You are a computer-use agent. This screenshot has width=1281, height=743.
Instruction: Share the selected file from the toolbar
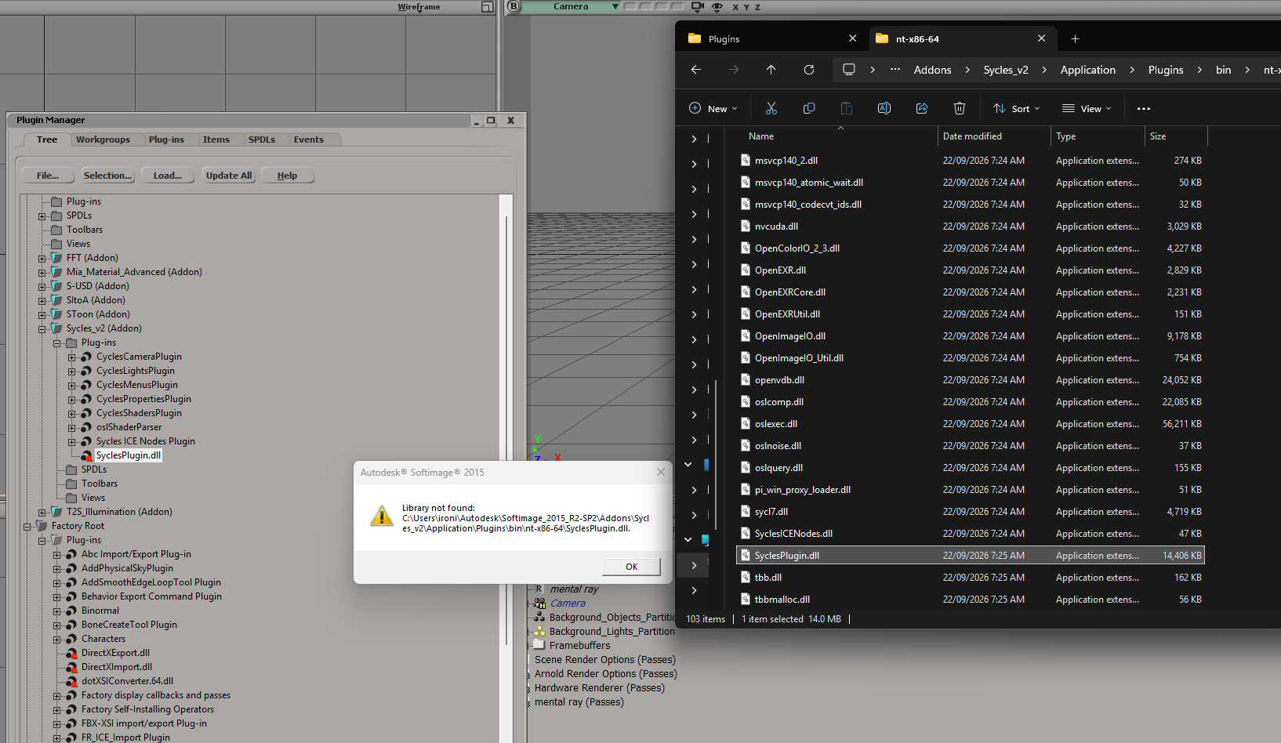point(922,108)
